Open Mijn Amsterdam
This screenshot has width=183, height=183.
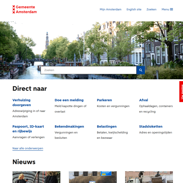click(x=110, y=9)
